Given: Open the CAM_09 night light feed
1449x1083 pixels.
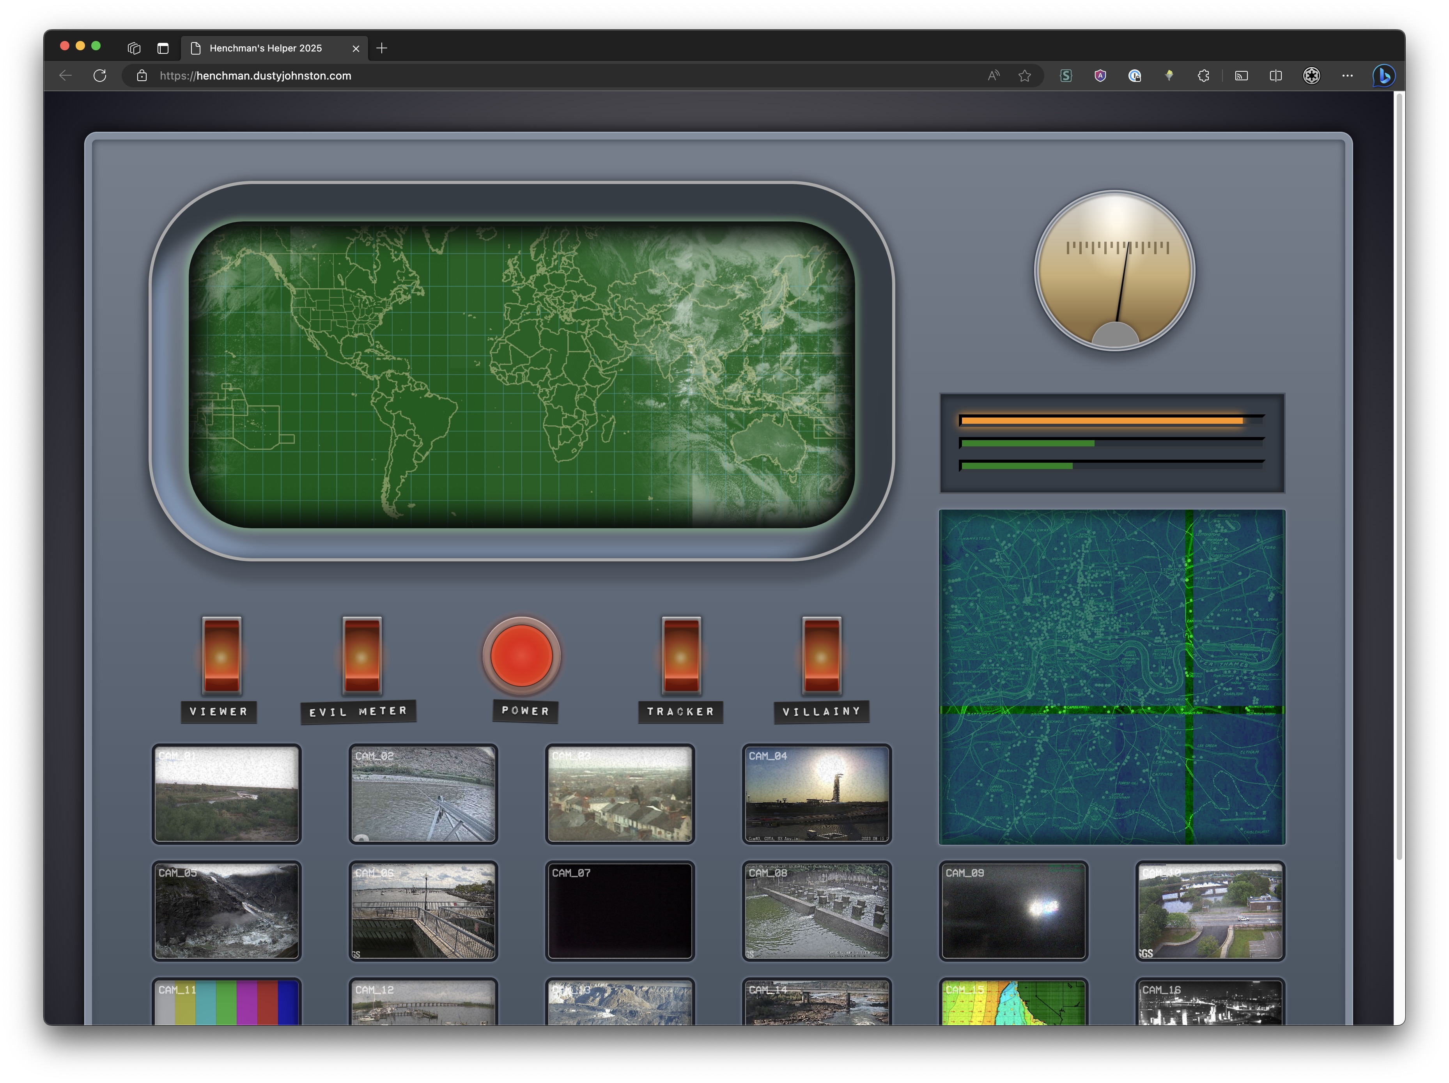Looking at the screenshot, I should (x=1013, y=911).
